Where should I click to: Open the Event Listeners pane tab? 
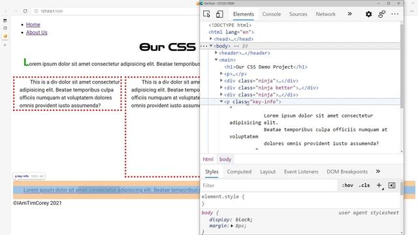301,172
